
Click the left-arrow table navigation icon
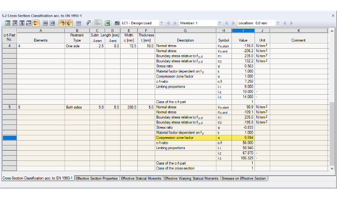pyautogui.click(x=45, y=23)
